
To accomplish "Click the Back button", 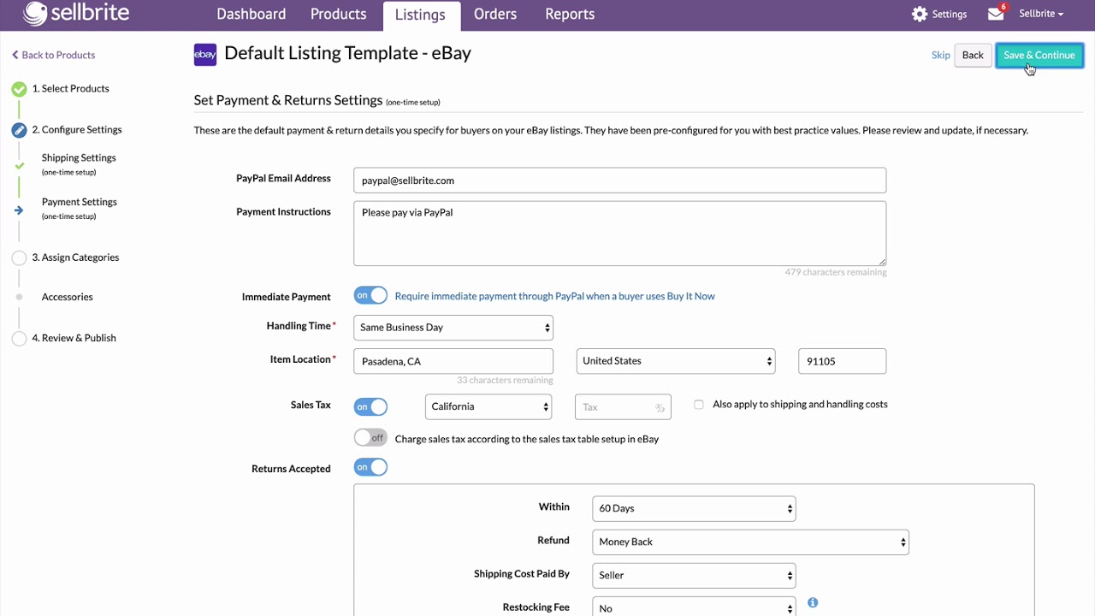I will (x=973, y=55).
